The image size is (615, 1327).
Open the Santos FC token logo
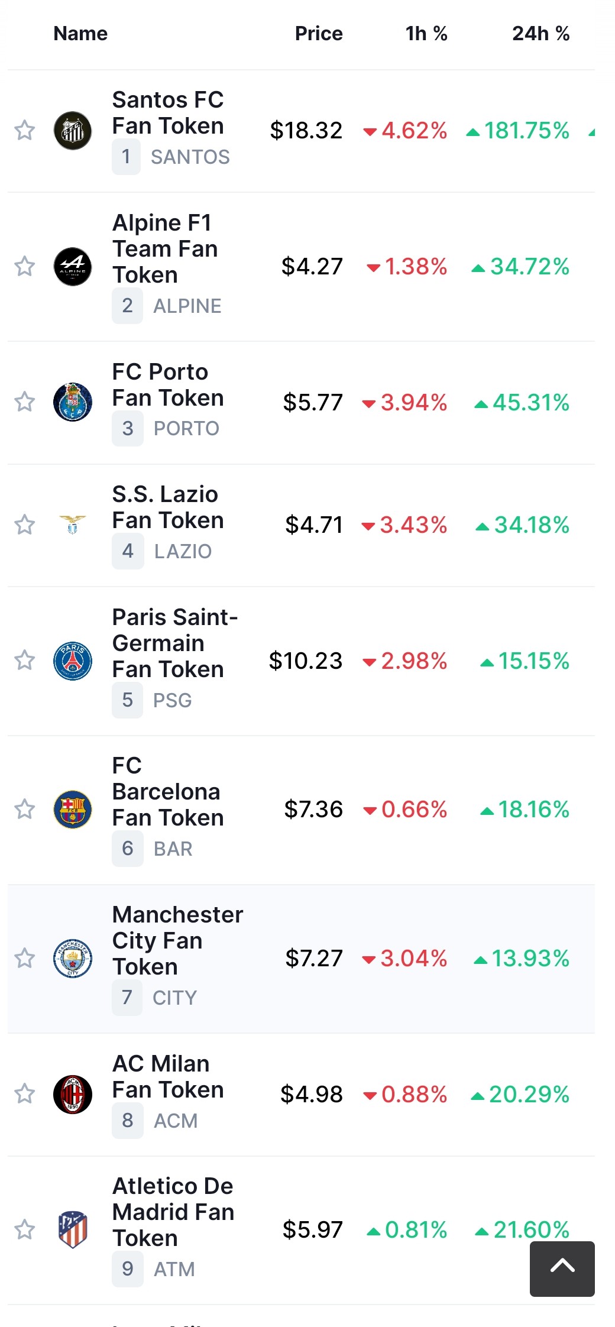[73, 131]
